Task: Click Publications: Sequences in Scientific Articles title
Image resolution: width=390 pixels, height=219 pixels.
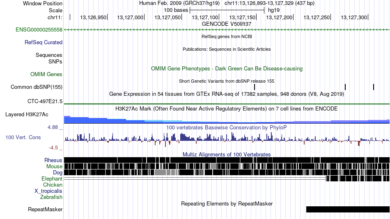Action: pos(227,49)
